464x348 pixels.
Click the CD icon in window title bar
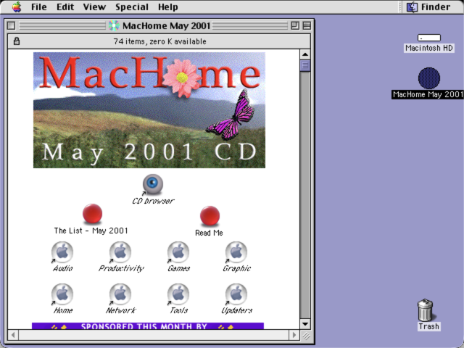114,26
